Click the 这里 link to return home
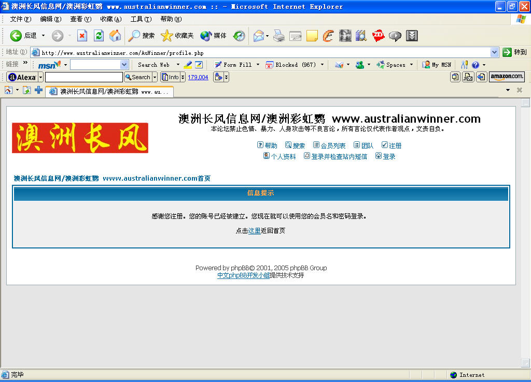The image size is (531, 382). point(254,231)
